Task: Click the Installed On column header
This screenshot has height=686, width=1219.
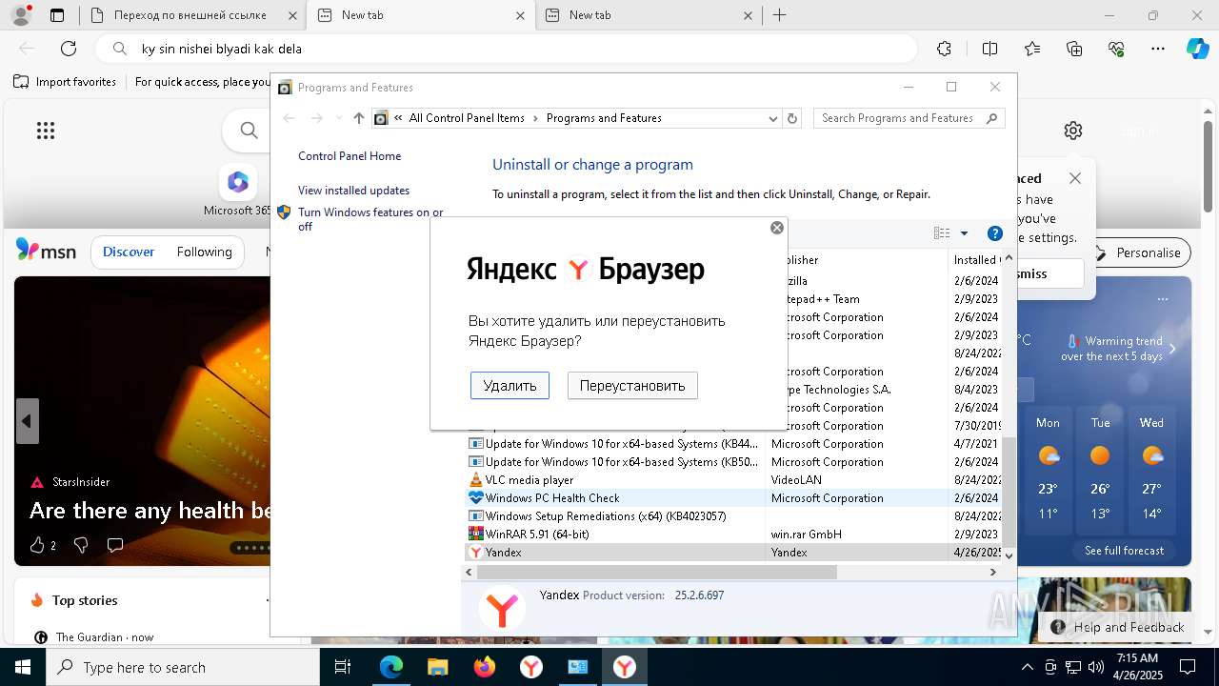Action: coord(975,260)
